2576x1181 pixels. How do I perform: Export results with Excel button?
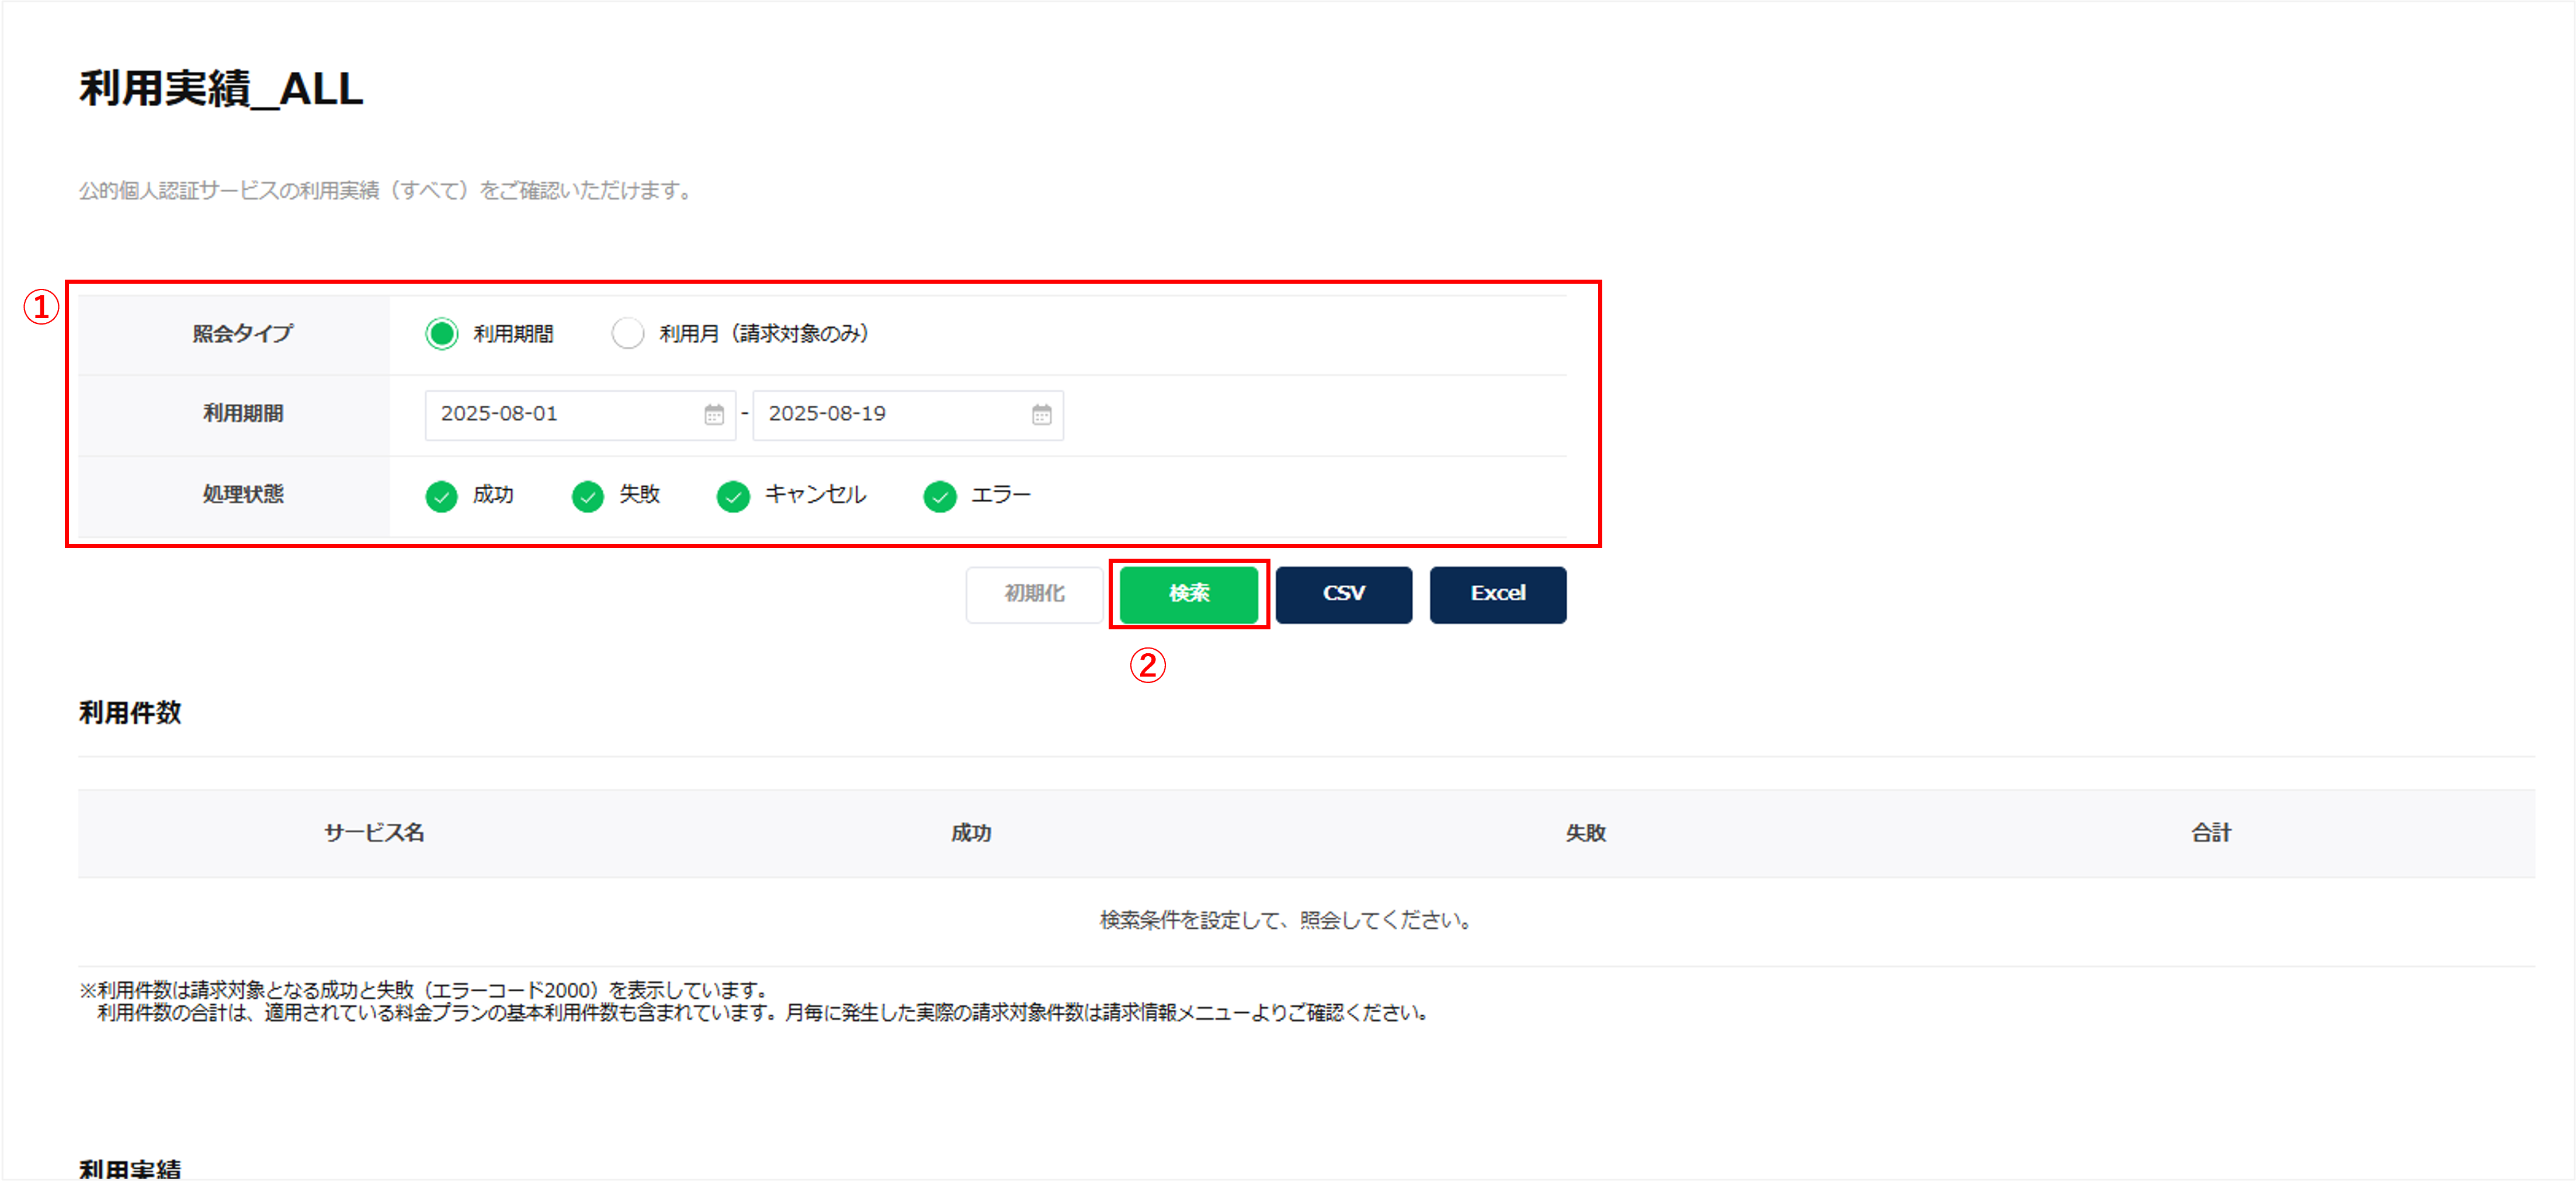point(1497,594)
